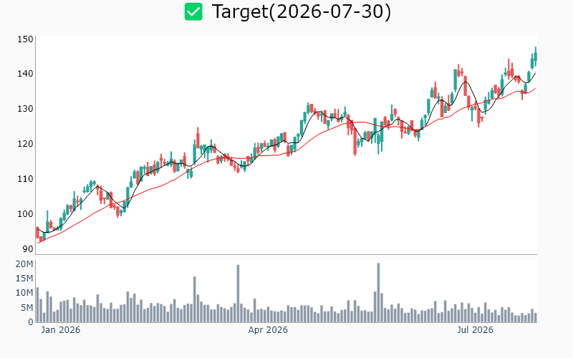
Task: Click the 130 price axis label
Action: pos(25,109)
